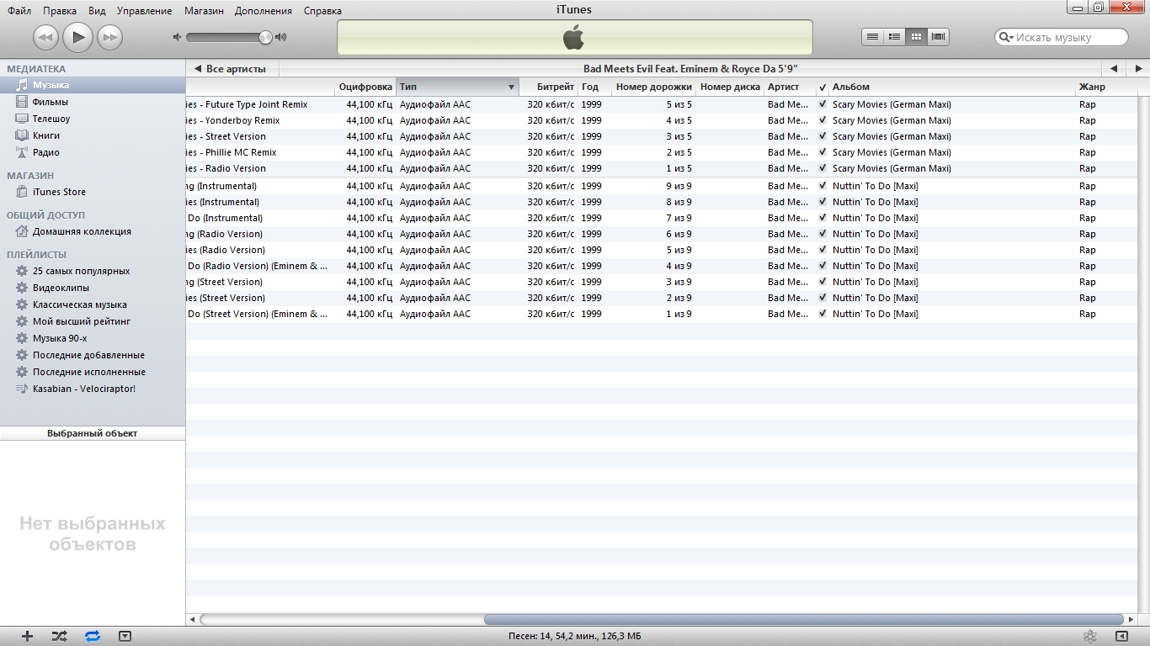This screenshot has height=646, width=1150.
Task: Skip back with the previous track button
Action: click(45, 37)
